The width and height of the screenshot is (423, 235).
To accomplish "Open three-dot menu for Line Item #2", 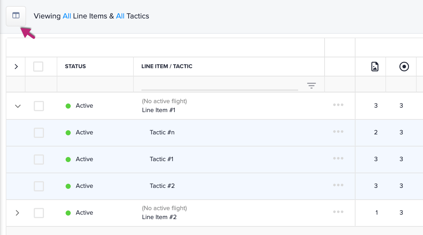I will (x=338, y=212).
